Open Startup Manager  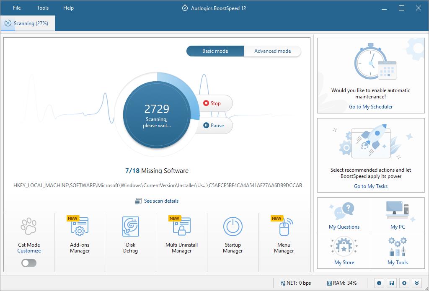(x=233, y=242)
